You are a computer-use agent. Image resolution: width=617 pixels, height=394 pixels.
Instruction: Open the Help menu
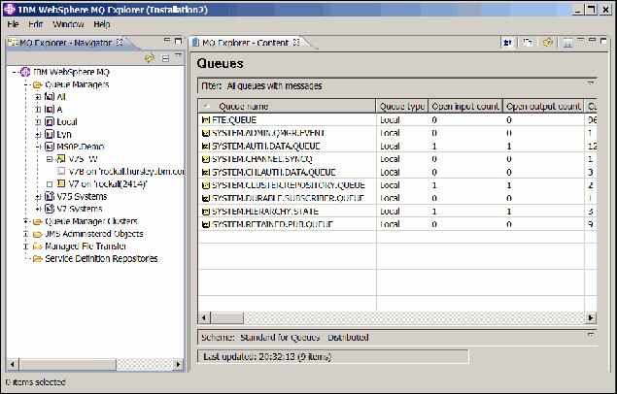101,24
